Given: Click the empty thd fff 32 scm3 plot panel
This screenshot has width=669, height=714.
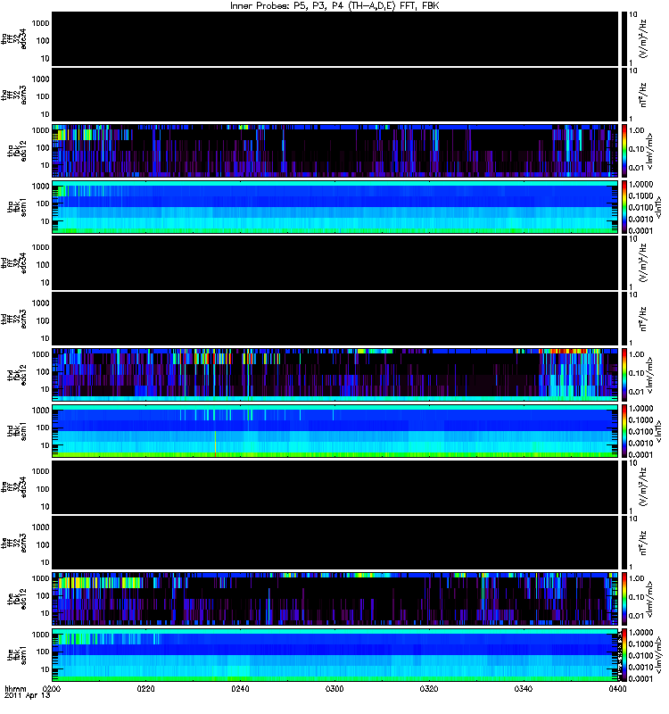Looking at the screenshot, I should 335,320.
